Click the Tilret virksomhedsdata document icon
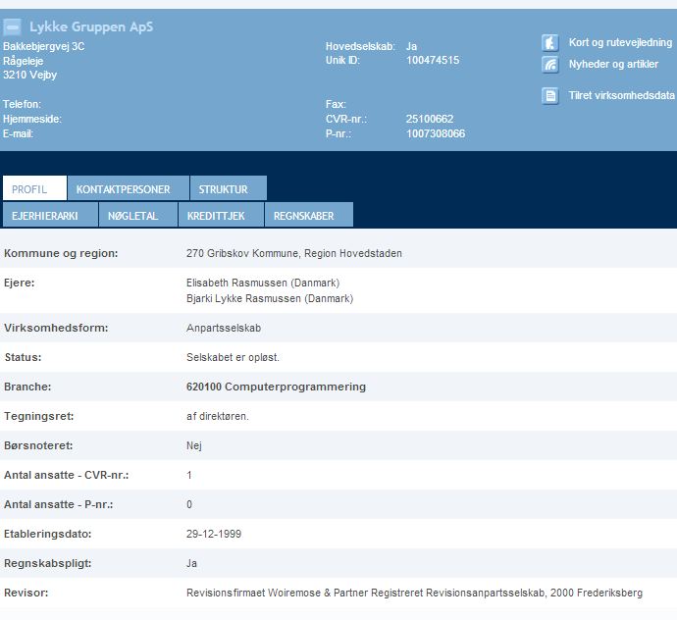 [550, 96]
